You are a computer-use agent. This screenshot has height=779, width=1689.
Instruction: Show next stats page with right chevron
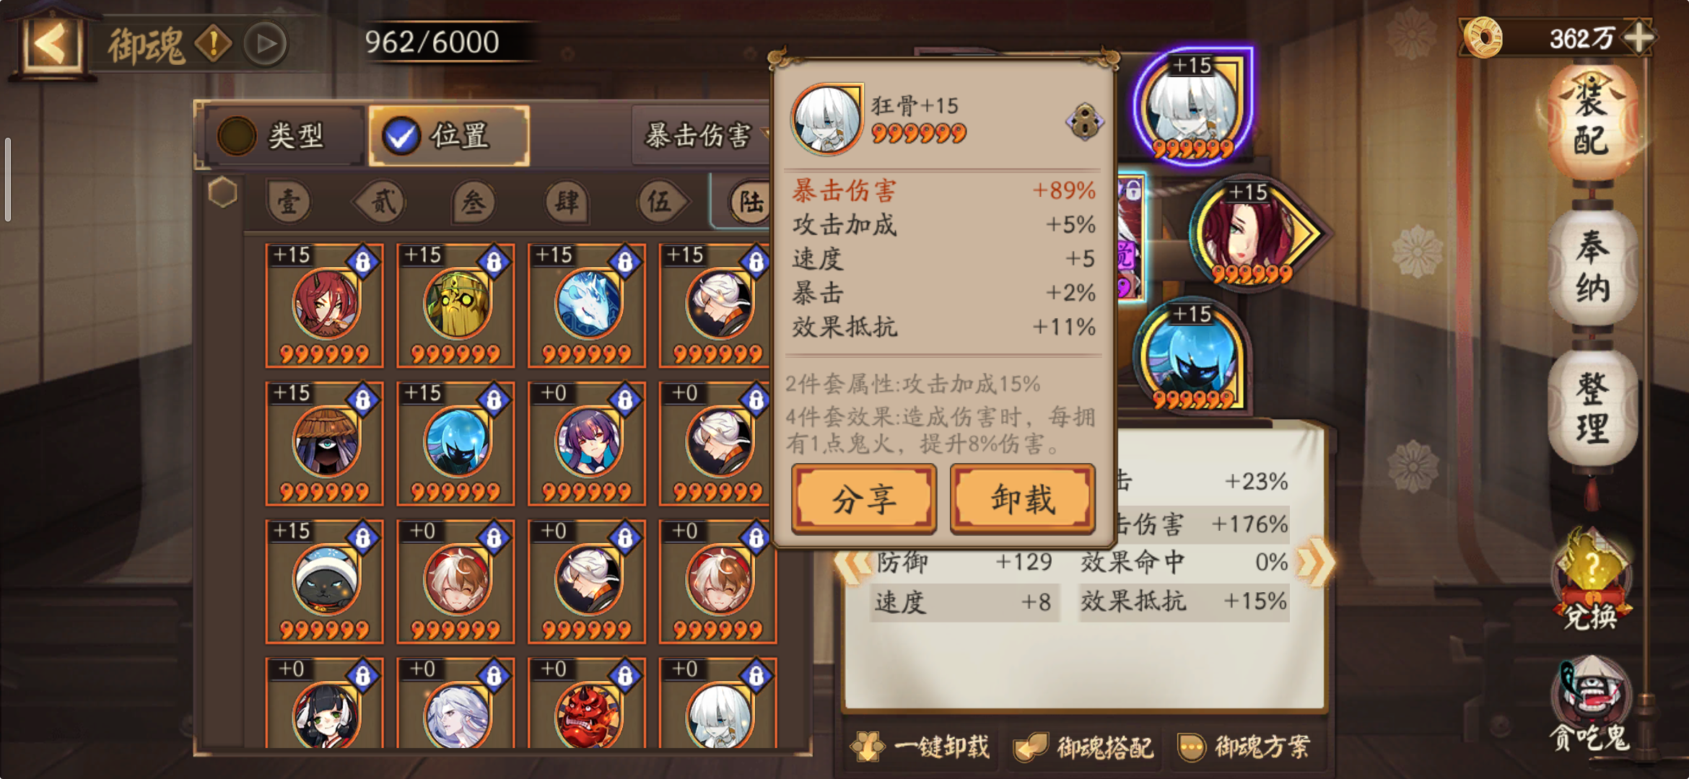point(1315,563)
